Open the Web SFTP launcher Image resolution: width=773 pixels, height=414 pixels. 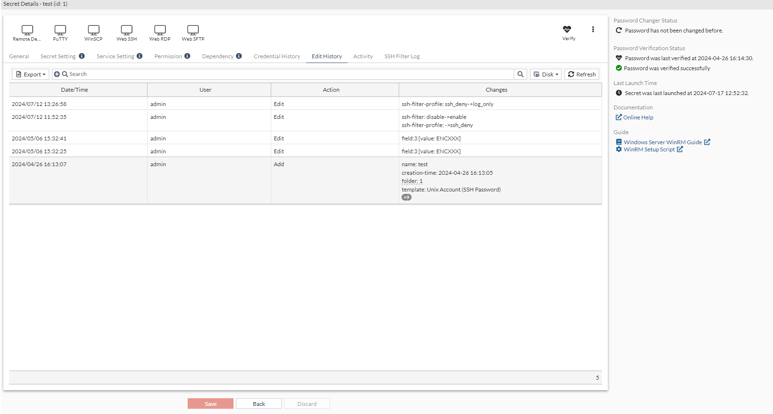[x=193, y=30]
